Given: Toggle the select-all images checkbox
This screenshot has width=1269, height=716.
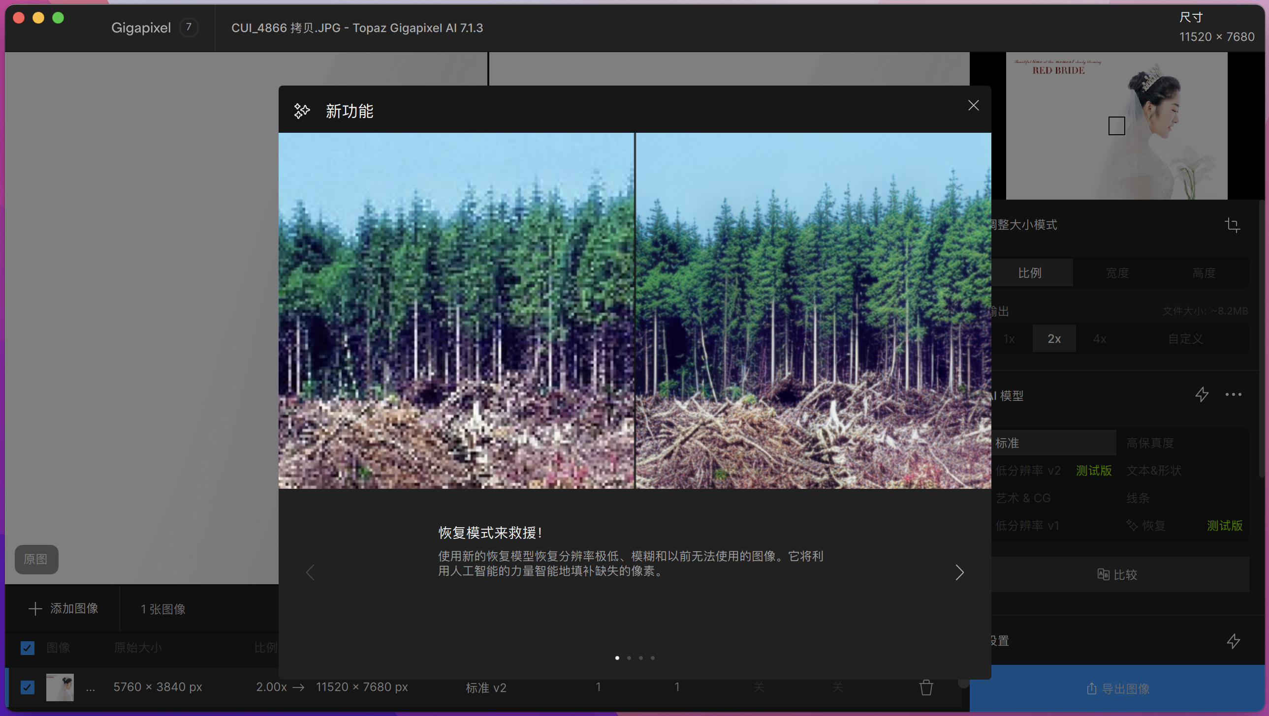Looking at the screenshot, I should point(28,648).
